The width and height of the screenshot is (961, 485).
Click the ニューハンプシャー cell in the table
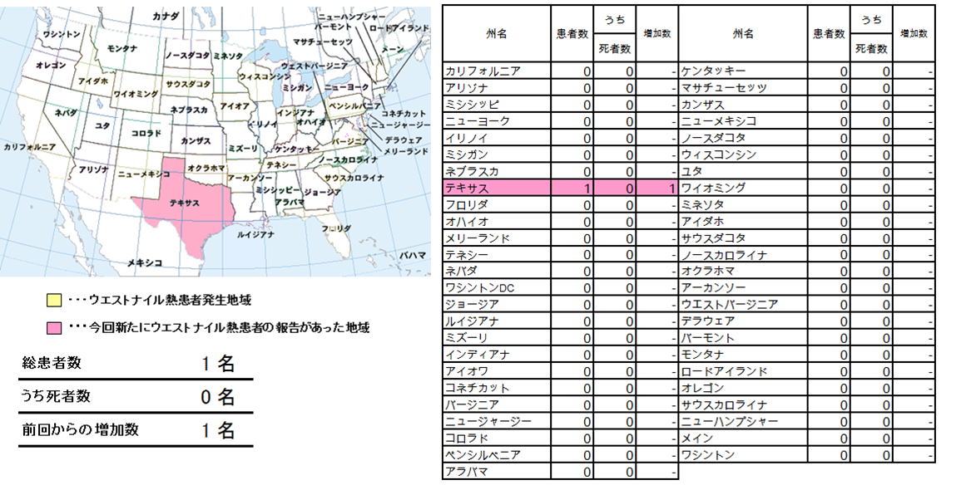(x=744, y=421)
